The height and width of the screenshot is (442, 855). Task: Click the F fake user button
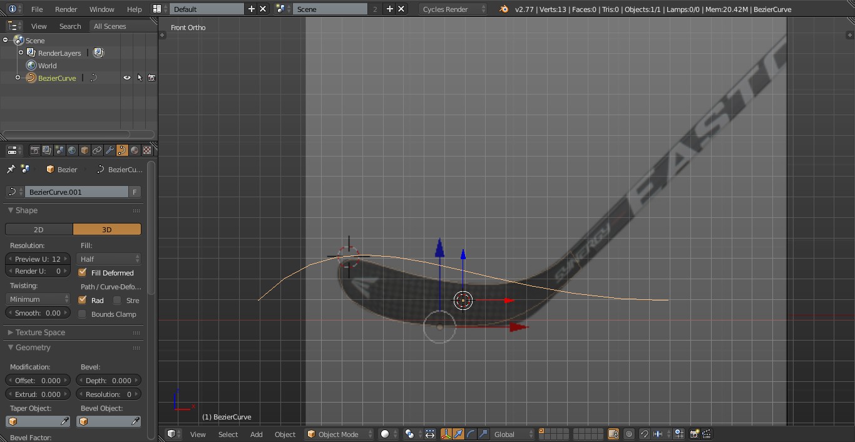point(135,192)
